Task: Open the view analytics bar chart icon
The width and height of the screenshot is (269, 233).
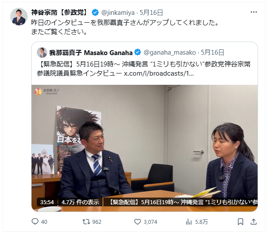Action: click(189, 222)
